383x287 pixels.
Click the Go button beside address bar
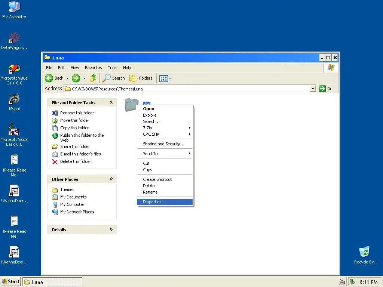[x=326, y=89]
